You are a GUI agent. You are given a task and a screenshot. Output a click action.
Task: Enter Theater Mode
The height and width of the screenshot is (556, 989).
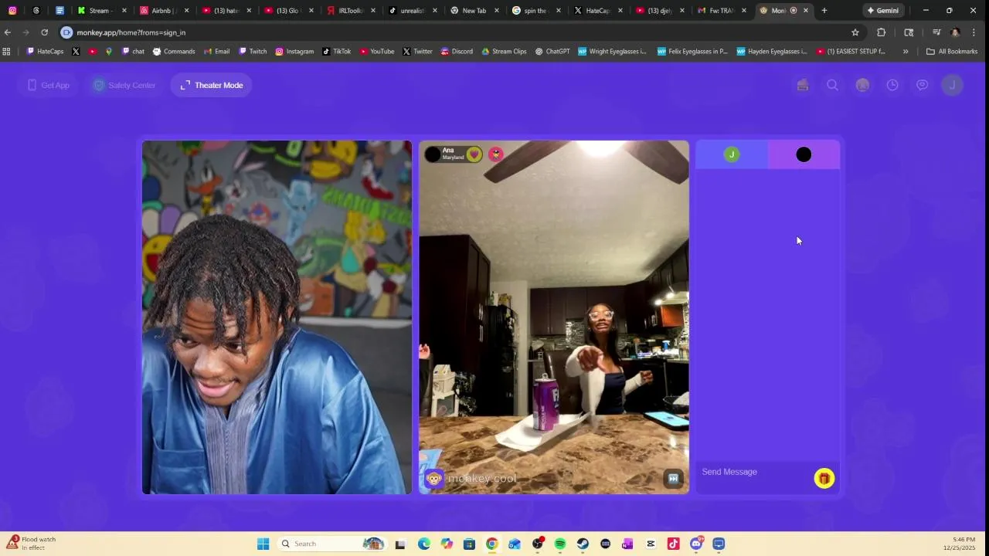pos(212,85)
